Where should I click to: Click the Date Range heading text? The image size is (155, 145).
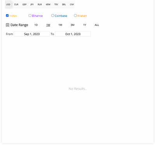point(19,25)
